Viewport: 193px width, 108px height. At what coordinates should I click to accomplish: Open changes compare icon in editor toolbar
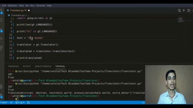click(179, 10)
